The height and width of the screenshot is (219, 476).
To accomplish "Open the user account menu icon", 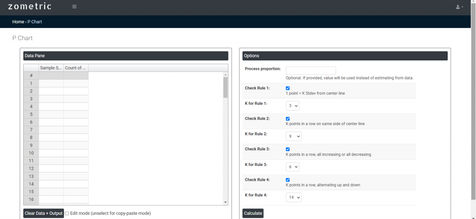I will click(x=459, y=7).
